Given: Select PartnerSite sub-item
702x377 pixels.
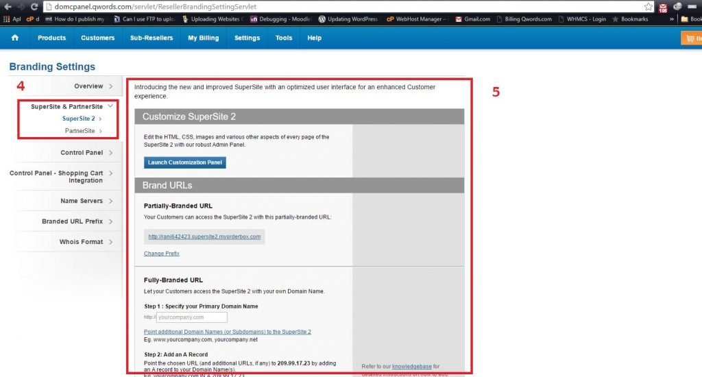Looking at the screenshot, I should (83, 131).
